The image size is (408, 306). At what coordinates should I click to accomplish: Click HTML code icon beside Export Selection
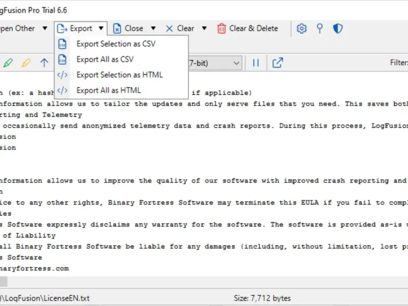point(62,75)
